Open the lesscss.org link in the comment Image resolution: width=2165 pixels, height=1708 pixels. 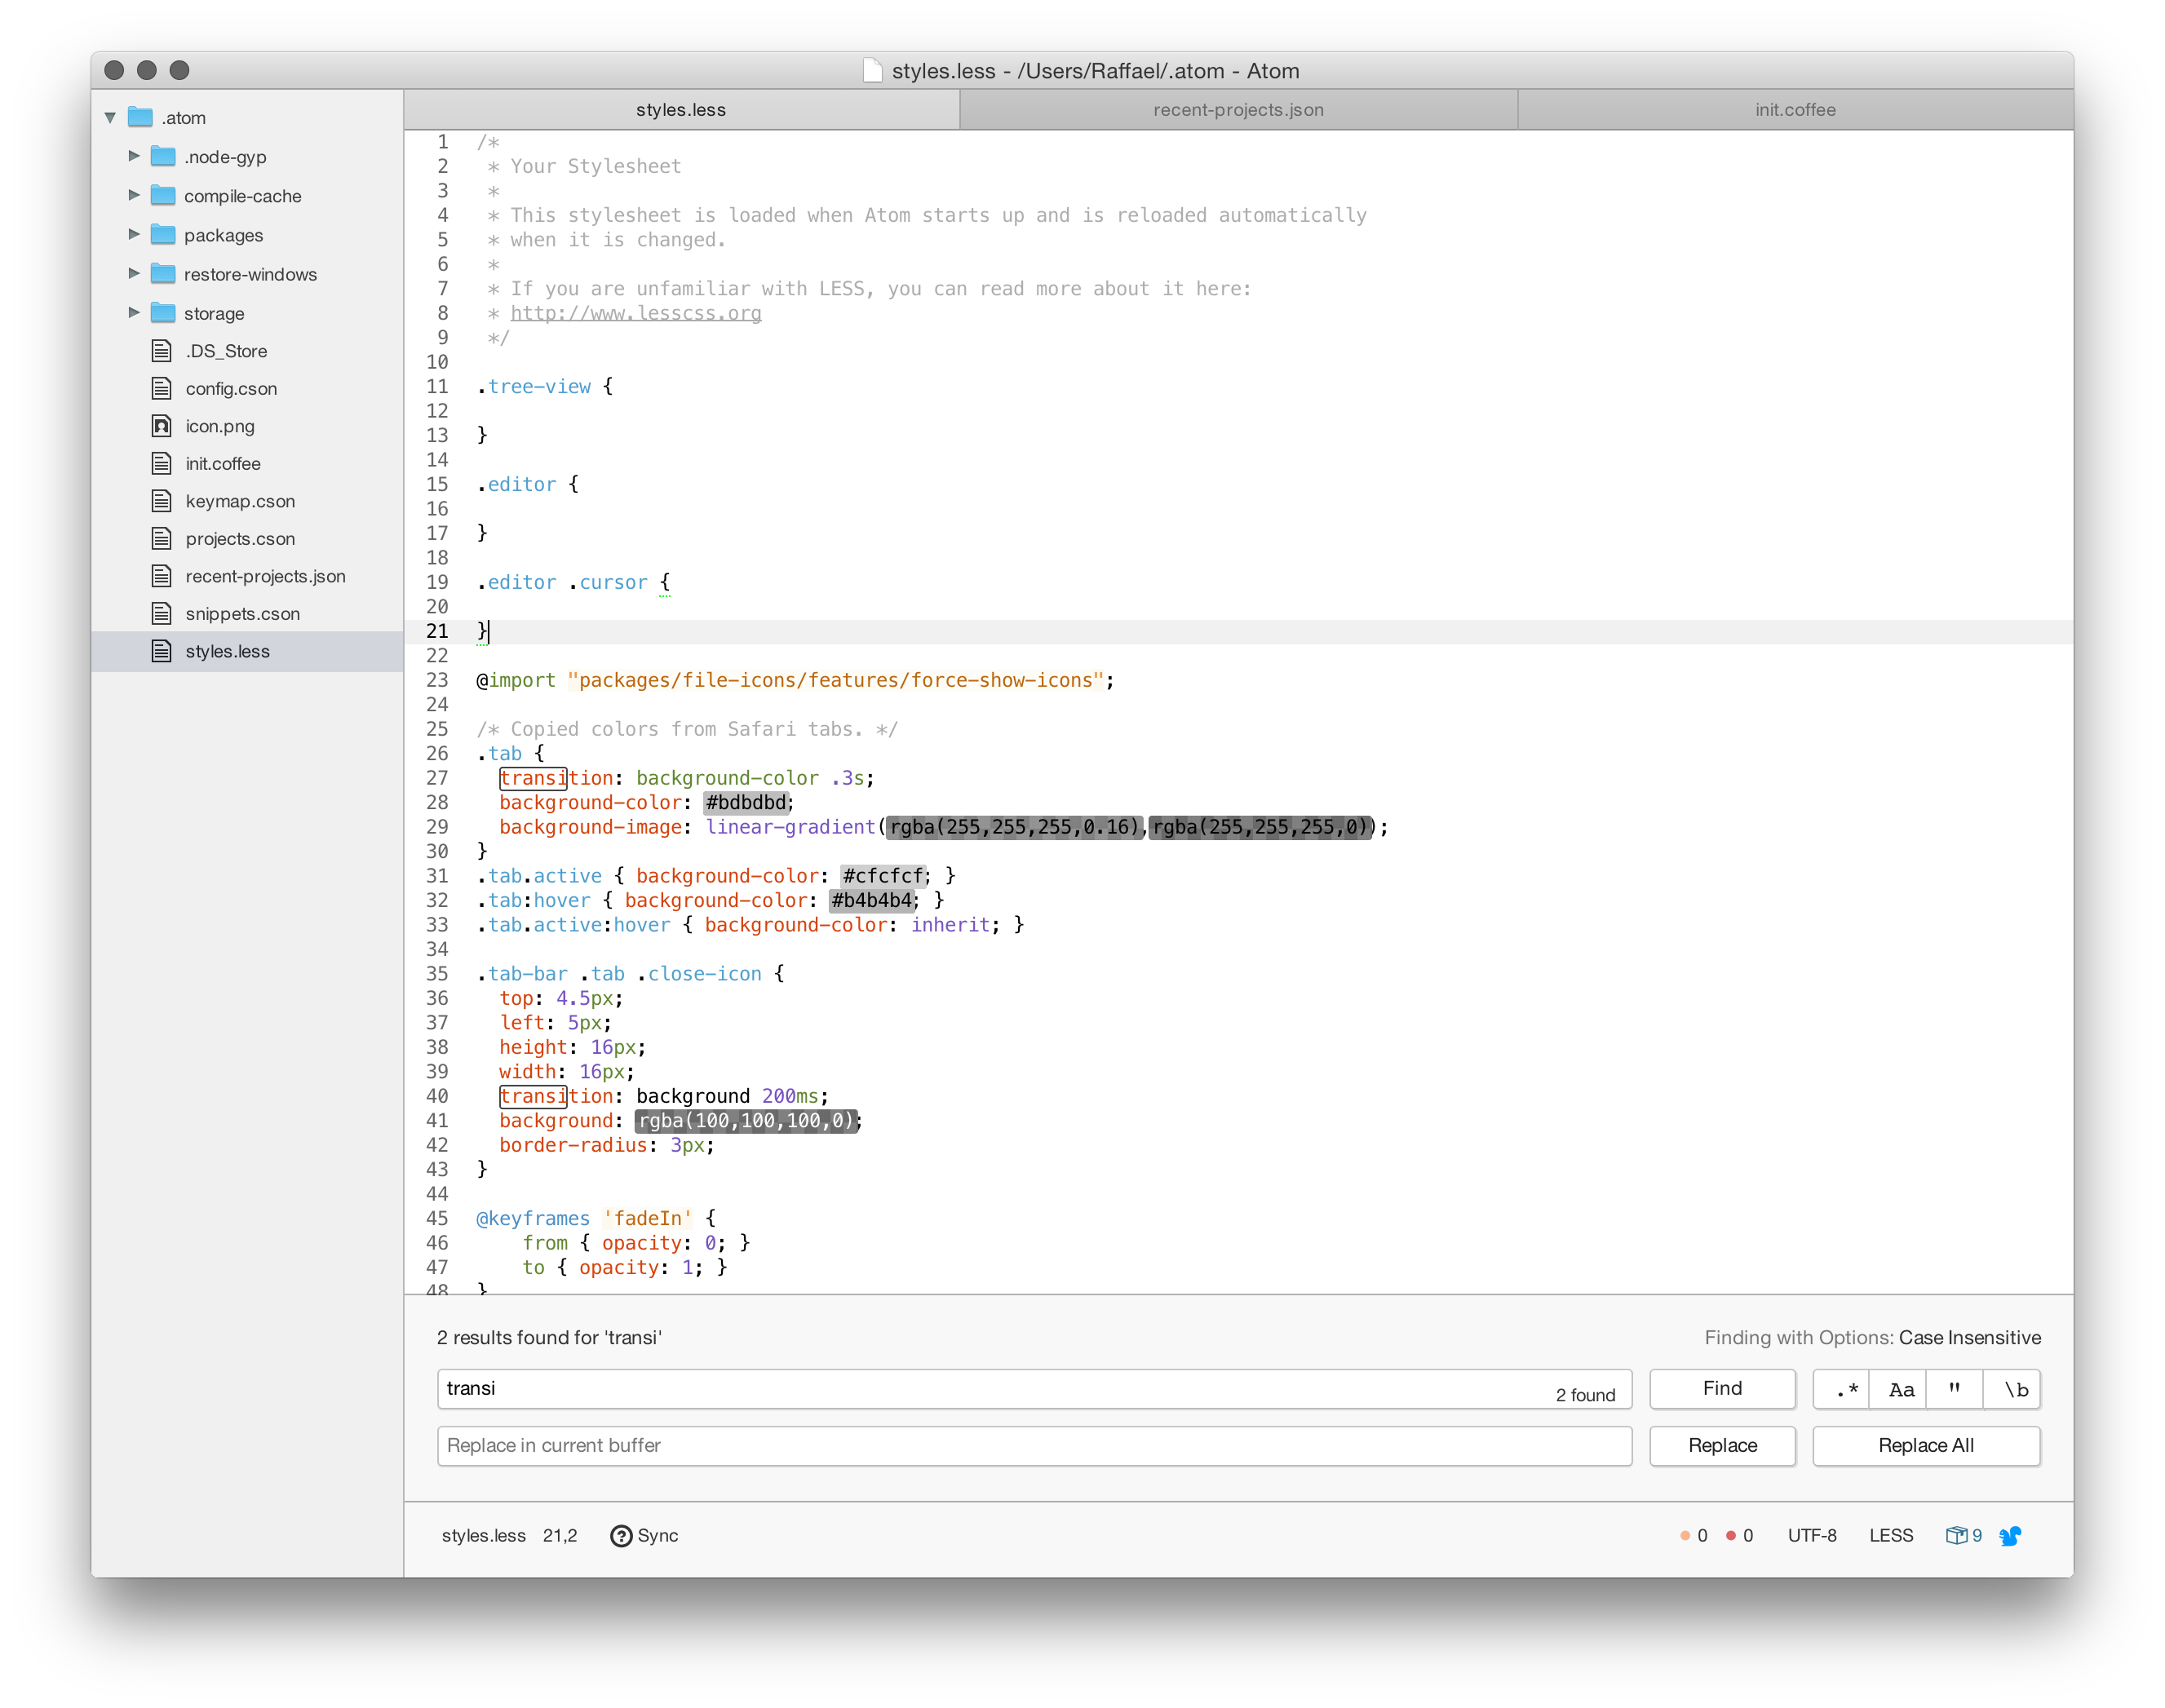(636, 313)
